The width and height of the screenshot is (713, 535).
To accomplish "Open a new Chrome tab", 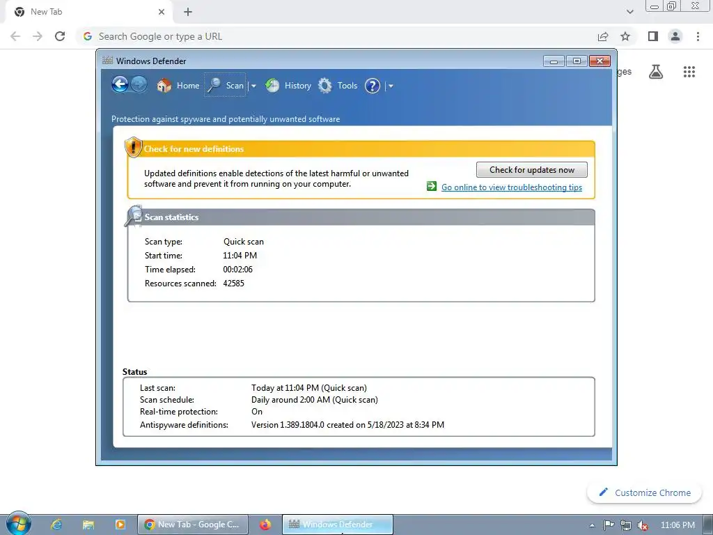I will coord(188,12).
